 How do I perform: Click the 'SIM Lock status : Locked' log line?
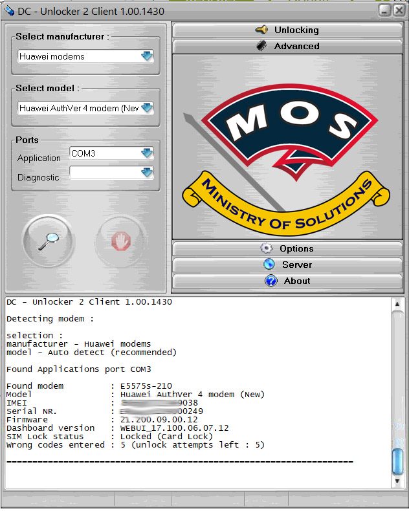(109, 437)
